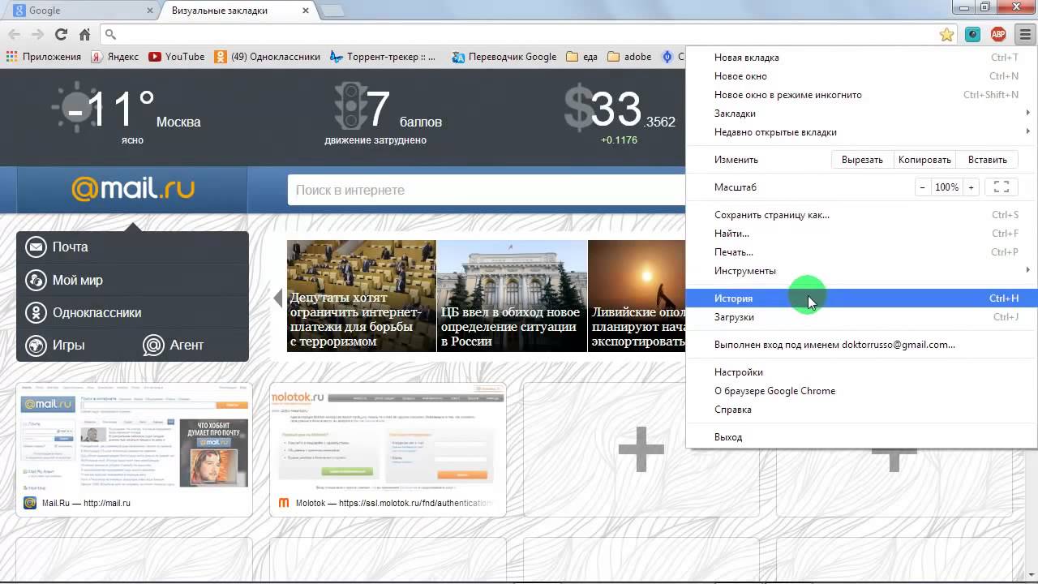This screenshot has width=1038, height=584.
Task: Open Настройки from the menu
Action: [861, 372]
